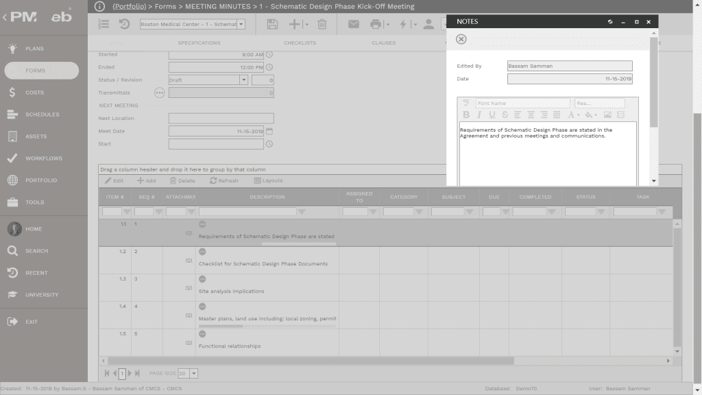This screenshot has width=702, height=395.
Task: Click Refresh above the grid
Action: coord(224,180)
